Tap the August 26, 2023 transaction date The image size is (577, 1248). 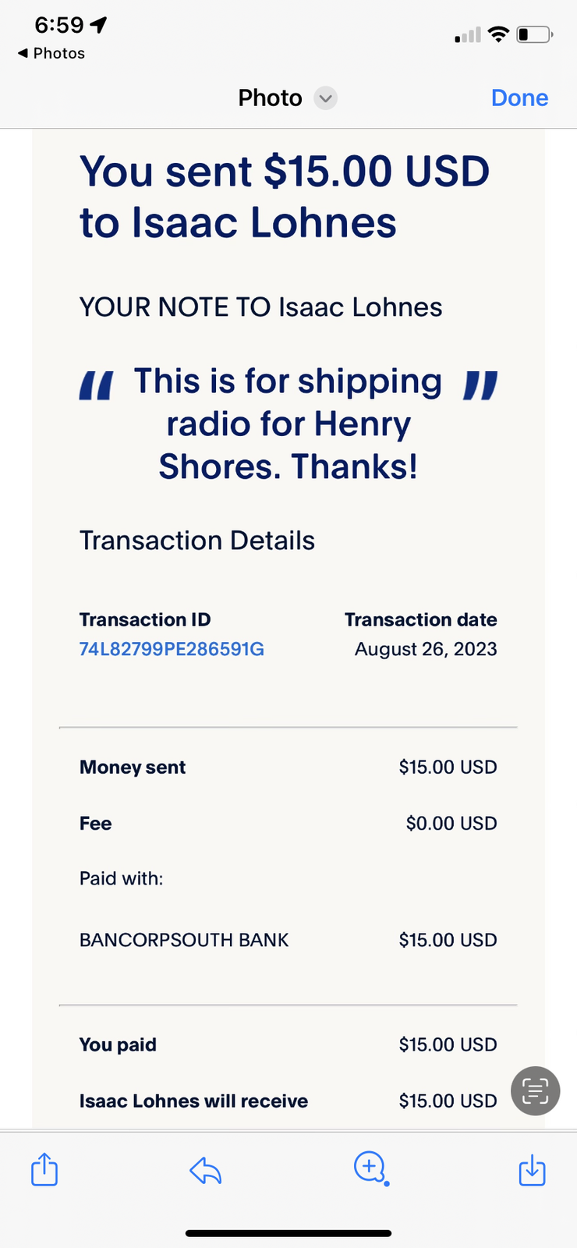[425, 649]
